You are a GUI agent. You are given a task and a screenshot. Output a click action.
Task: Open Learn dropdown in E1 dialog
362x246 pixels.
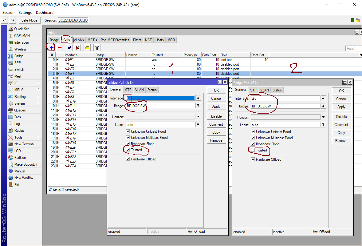[x=198, y=125]
